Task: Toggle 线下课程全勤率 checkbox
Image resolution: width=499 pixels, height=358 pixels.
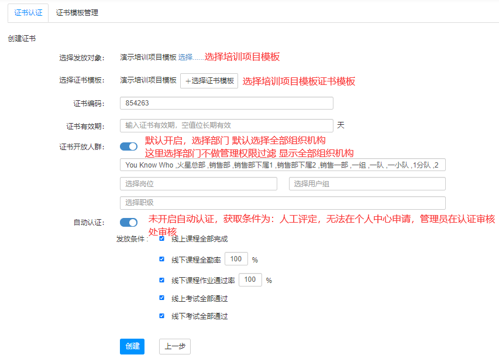Action: click(x=162, y=259)
